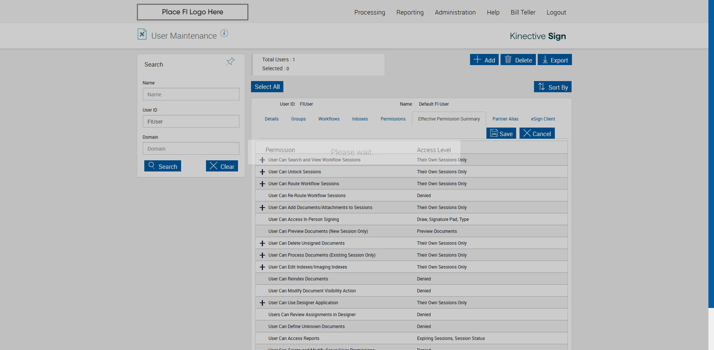Click the Place FI Logo Here banner
The width and height of the screenshot is (714, 350).
pyautogui.click(x=193, y=12)
